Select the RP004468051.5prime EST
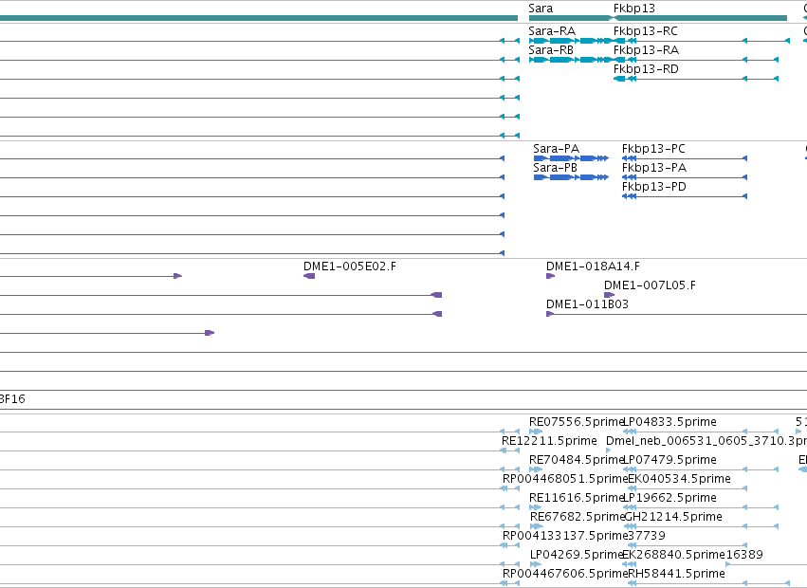Viewport: 807px width, 588px height. point(564,479)
